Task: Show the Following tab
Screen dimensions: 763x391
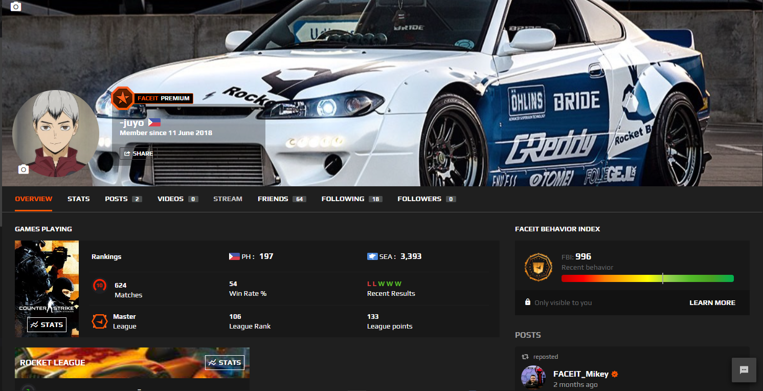Action: pyautogui.click(x=352, y=199)
